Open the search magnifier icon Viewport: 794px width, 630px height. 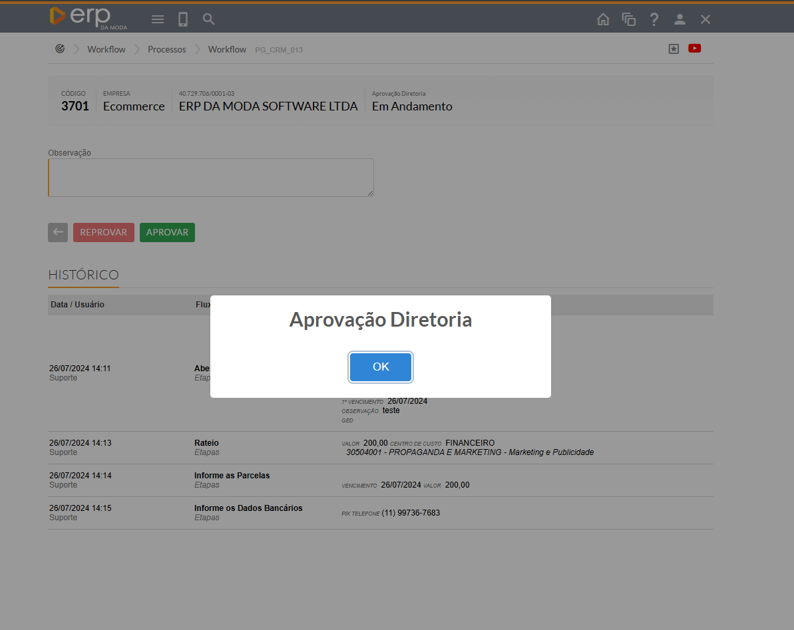pos(209,19)
